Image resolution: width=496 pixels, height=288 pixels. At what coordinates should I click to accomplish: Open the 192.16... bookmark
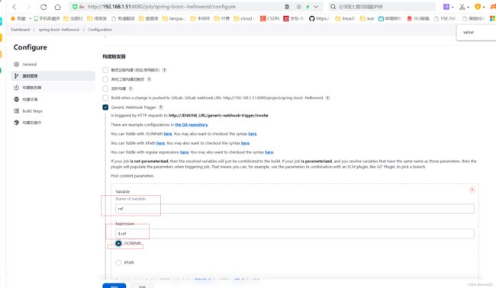pos(445,18)
